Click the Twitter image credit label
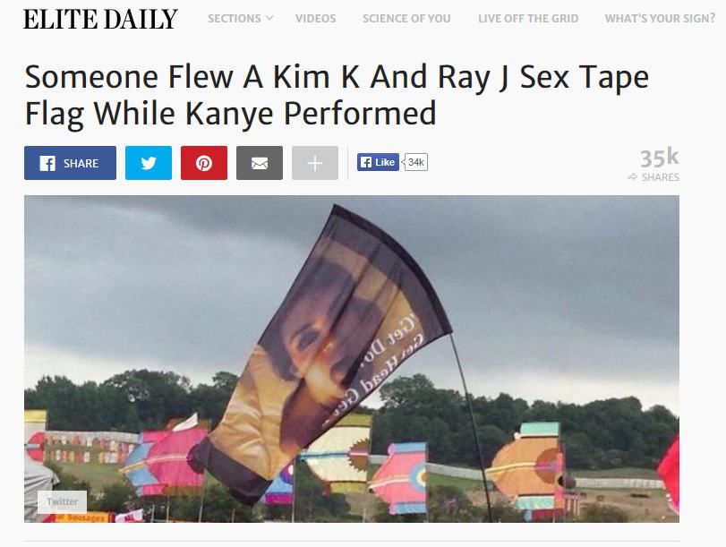 [62, 501]
